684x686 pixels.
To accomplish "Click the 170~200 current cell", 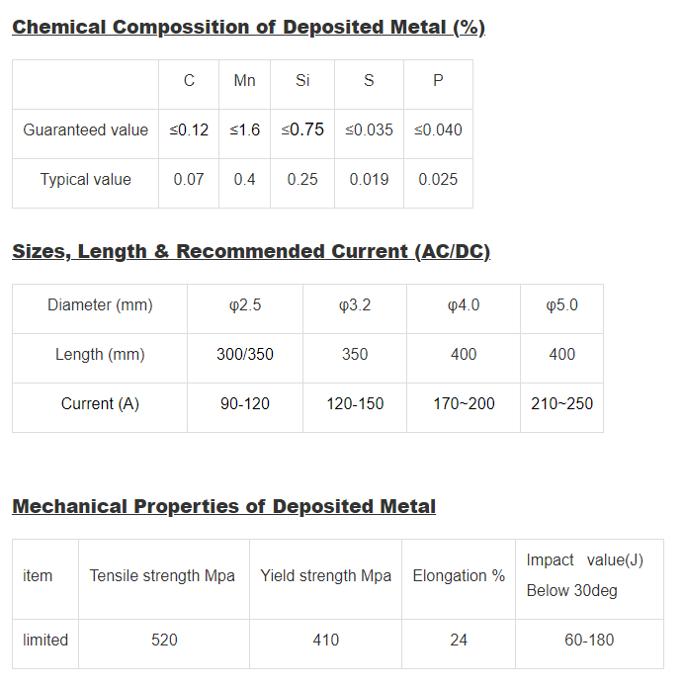I will [464, 403].
